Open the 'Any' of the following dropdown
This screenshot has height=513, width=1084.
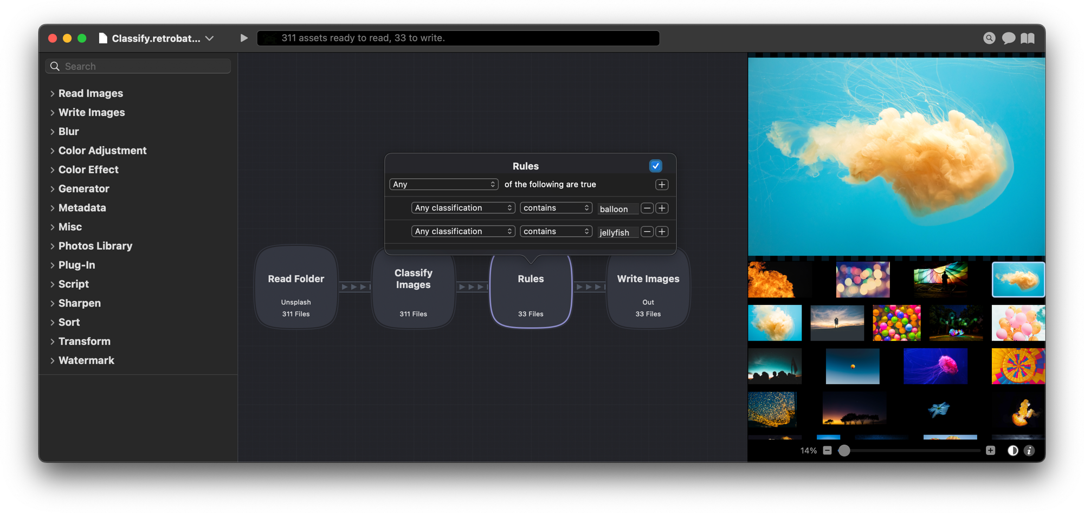click(x=443, y=185)
